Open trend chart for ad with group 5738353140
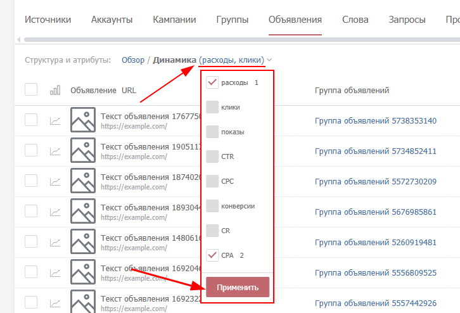The height and width of the screenshot is (313, 460). pos(55,120)
